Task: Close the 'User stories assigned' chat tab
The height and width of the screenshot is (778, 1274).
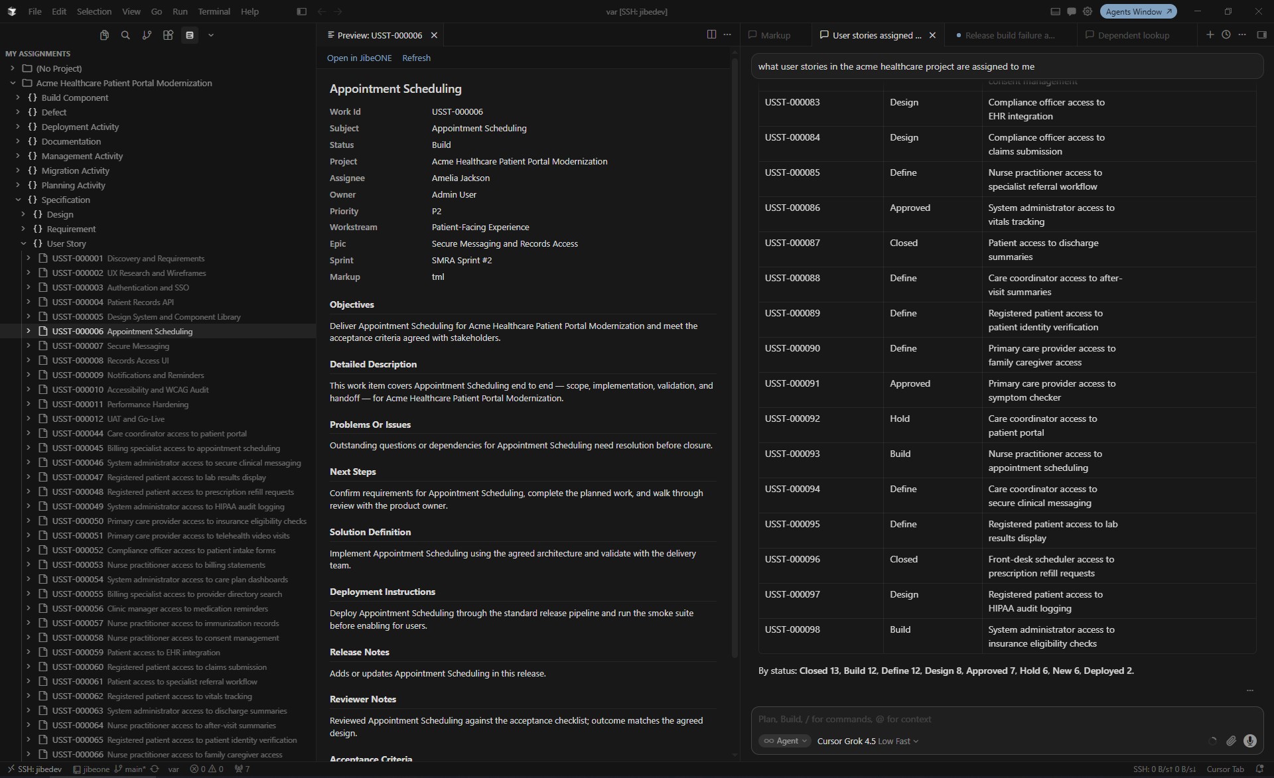Action: pyautogui.click(x=932, y=35)
